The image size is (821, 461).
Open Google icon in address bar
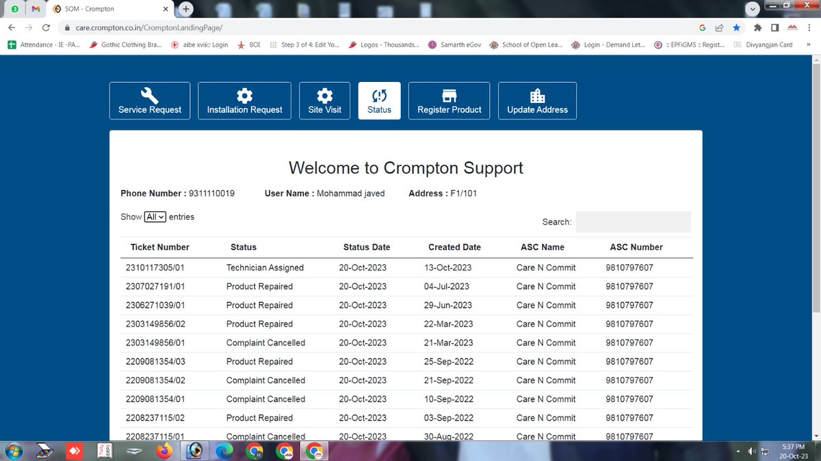[702, 28]
